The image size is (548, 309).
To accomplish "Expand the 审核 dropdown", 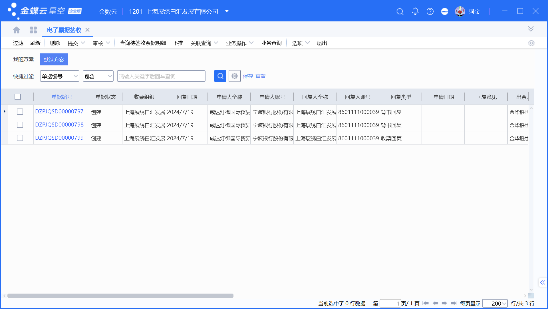I will point(108,43).
